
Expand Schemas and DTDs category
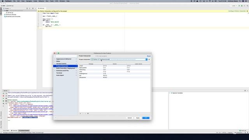55,71
